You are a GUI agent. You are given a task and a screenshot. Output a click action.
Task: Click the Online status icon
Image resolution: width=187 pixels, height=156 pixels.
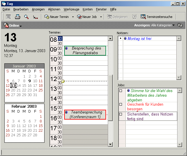point(6,25)
